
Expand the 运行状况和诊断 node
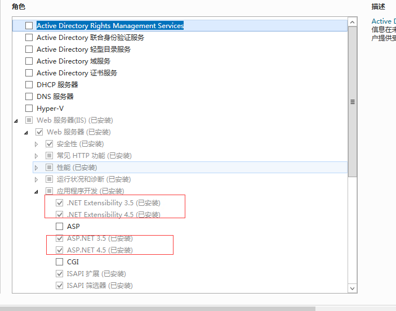[x=36, y=179]
